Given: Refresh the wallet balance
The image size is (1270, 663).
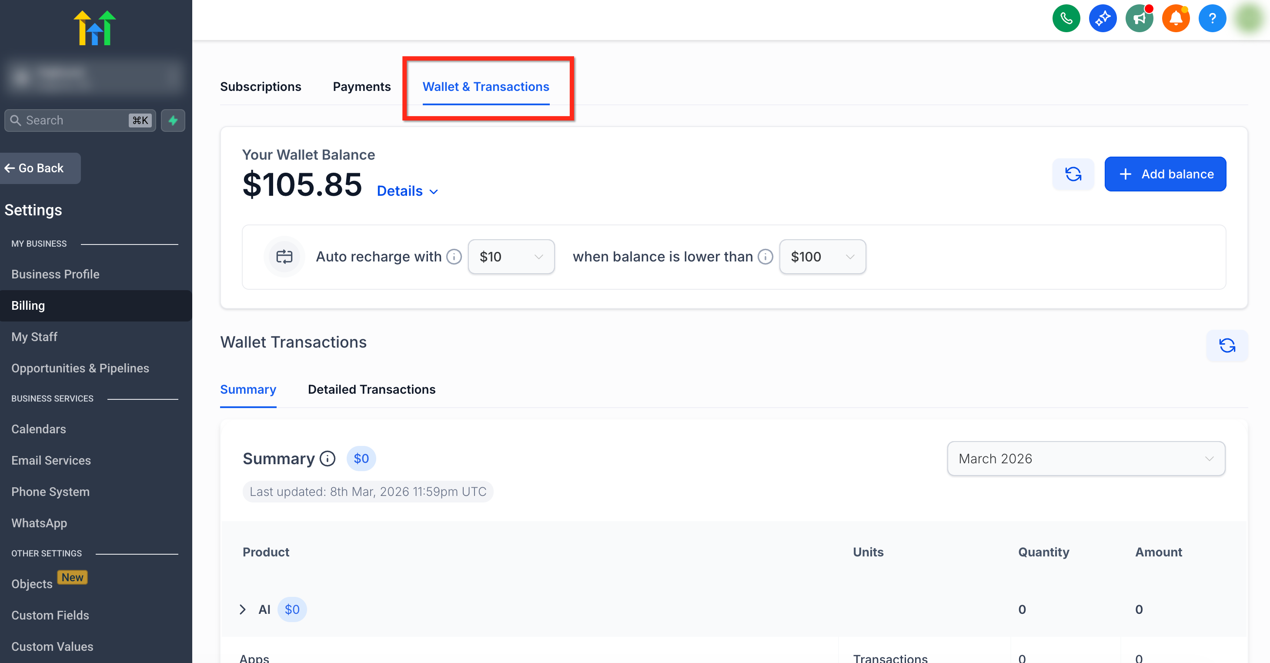Looking at the screenshot, I should coord(1073,174).
